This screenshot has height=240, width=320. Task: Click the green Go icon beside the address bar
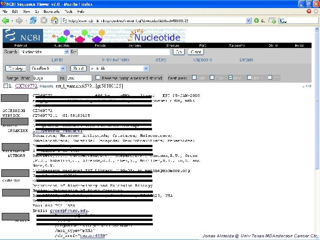click(x=256, y=20)
